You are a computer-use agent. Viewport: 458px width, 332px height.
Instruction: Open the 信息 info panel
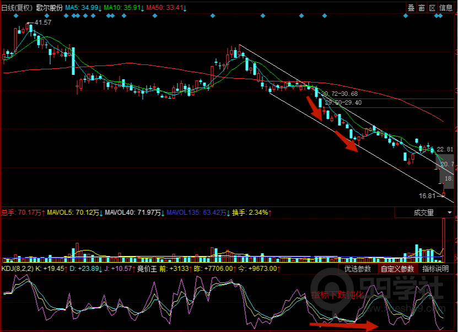445,8
